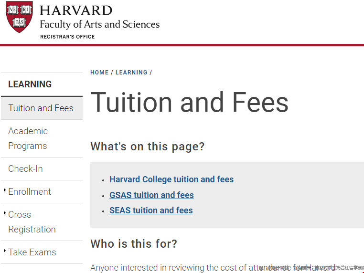Open the Take Exams sidebar item

[32, 252]
